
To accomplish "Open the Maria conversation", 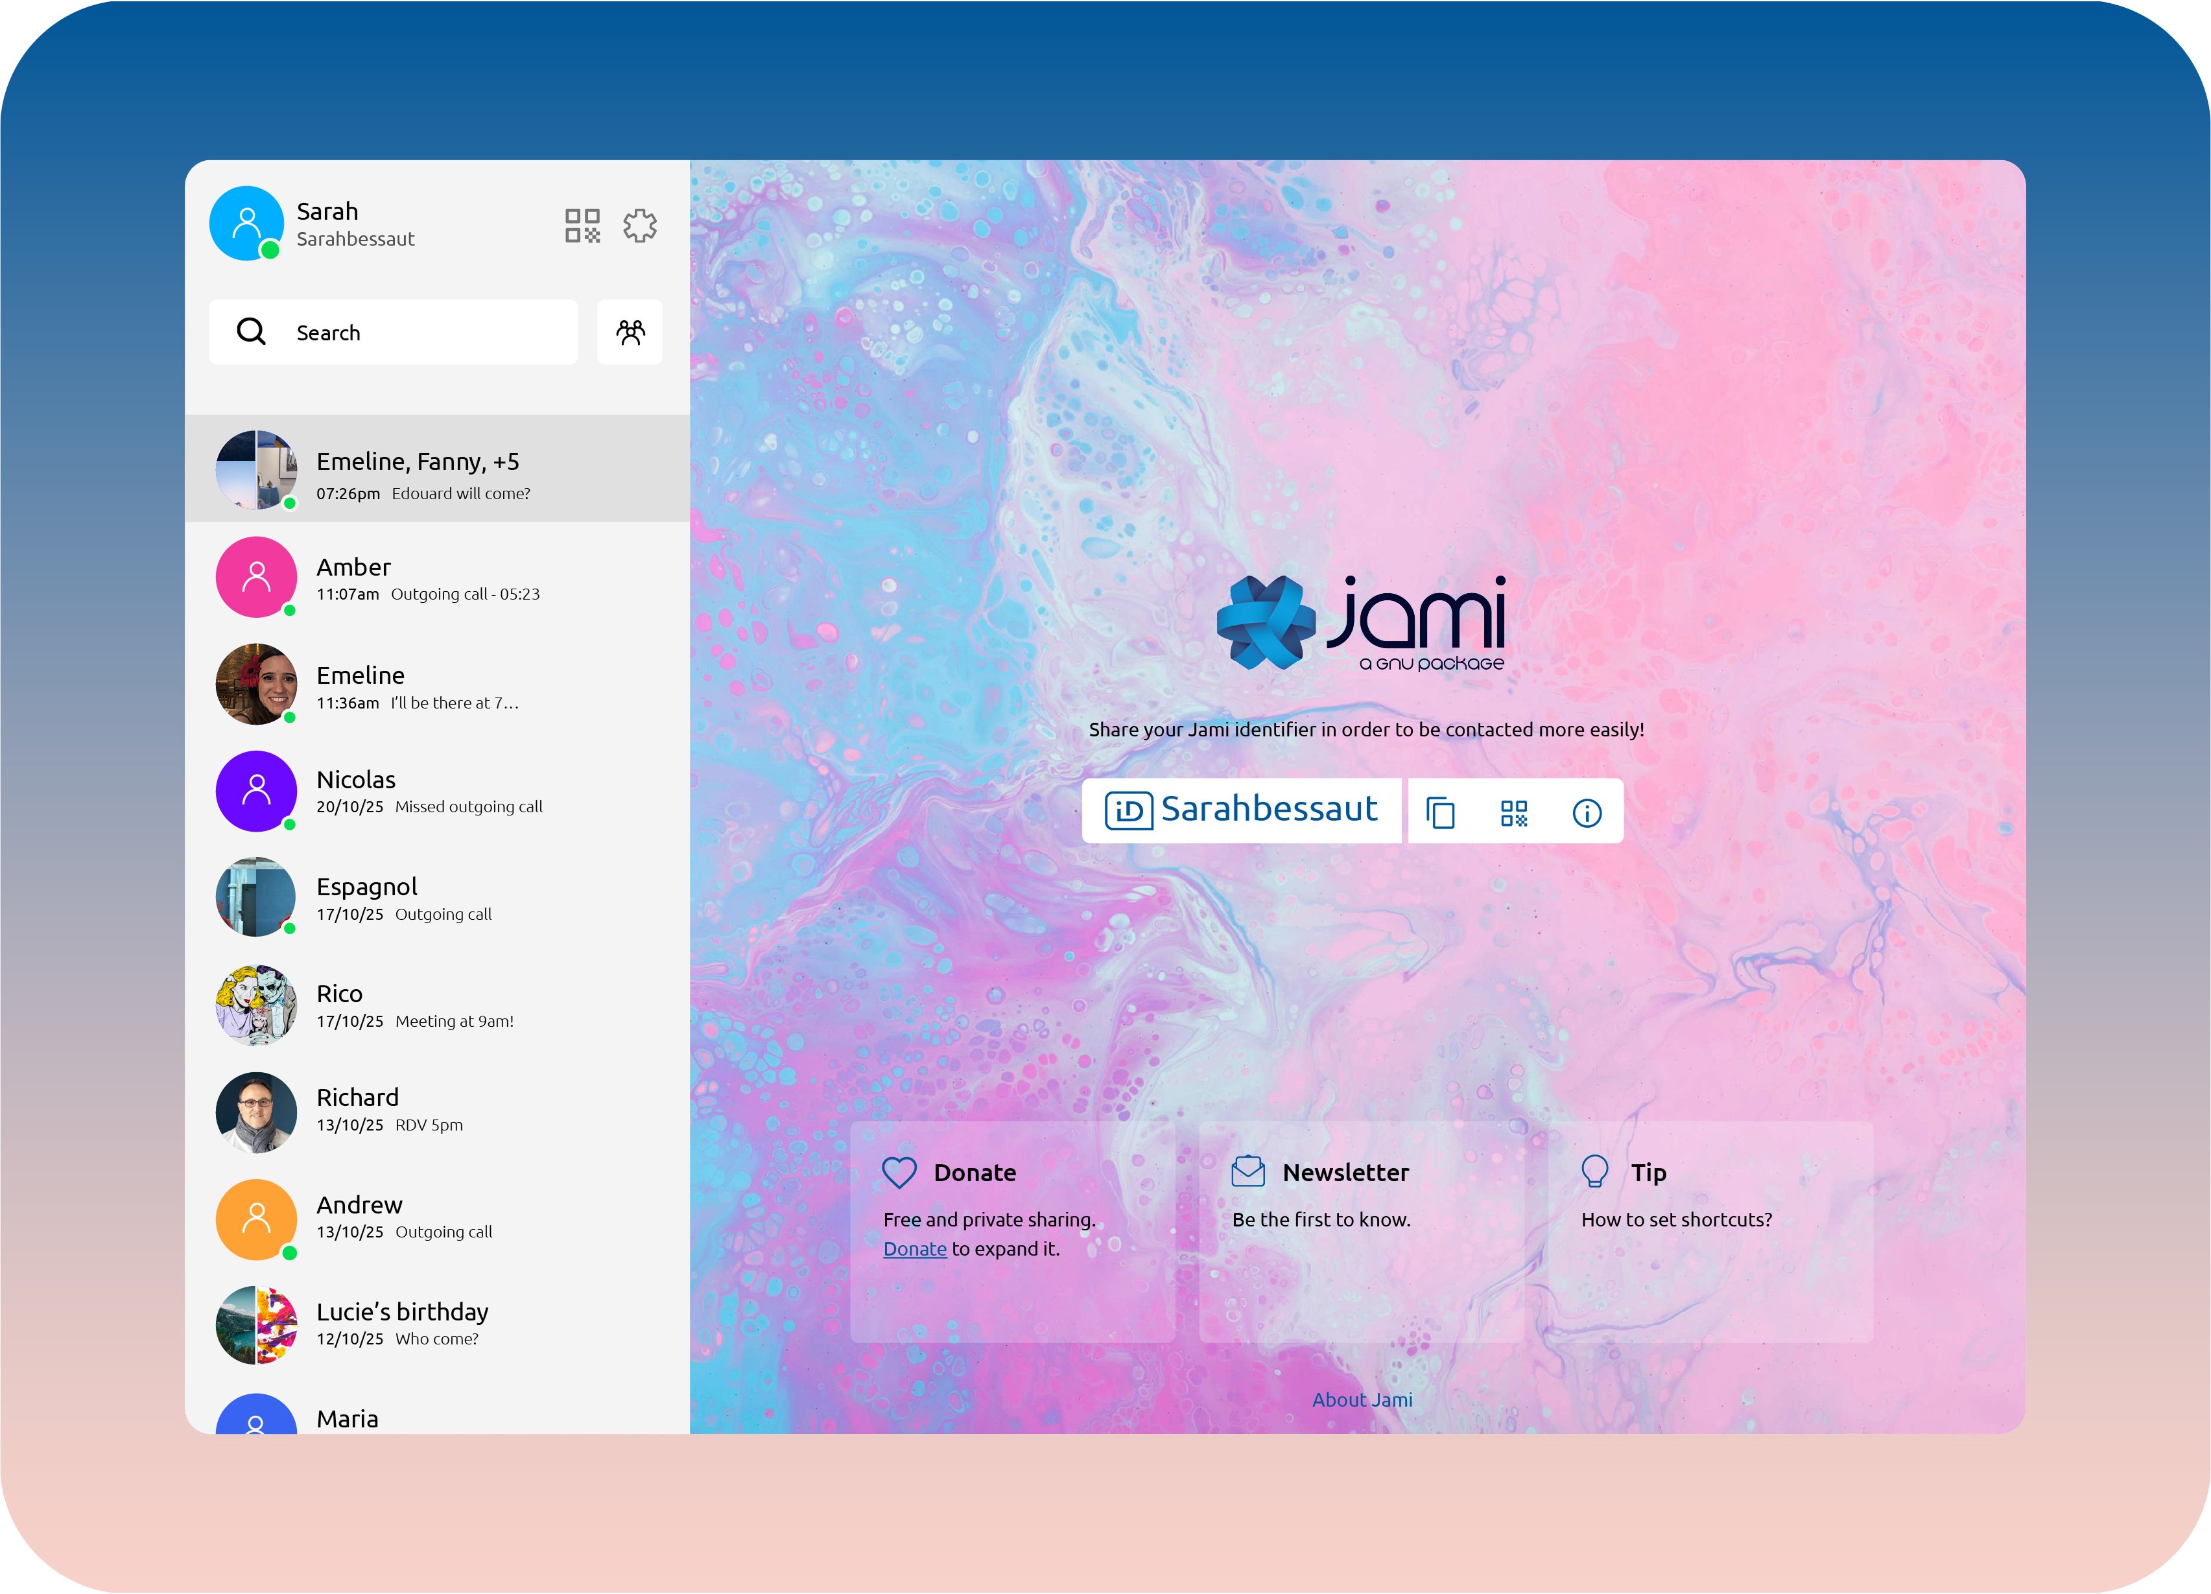I will [438, 1408].
